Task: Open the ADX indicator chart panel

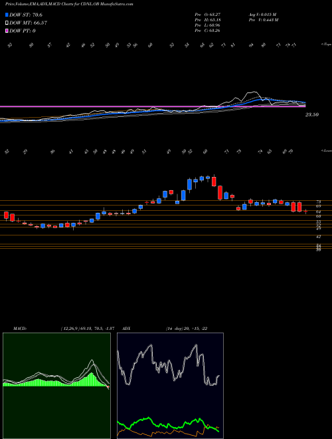Action: pyautogui.click(x=170, y=386)
